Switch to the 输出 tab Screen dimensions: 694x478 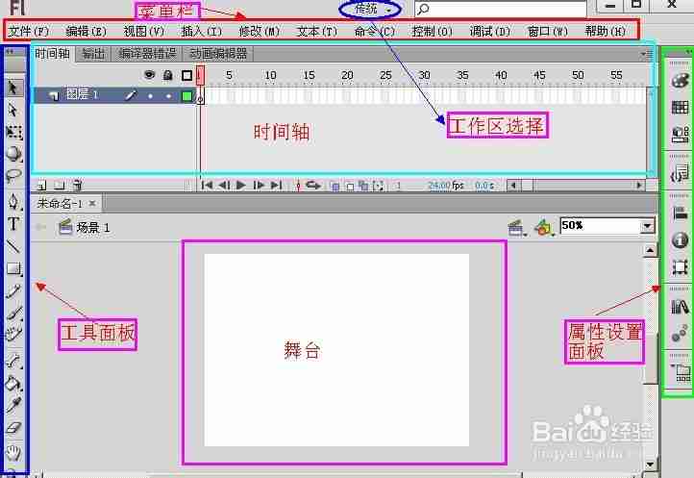[x=93, y=54]
